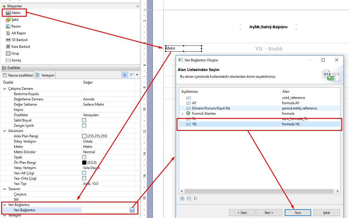Screen dimensions: 349x218
Task: Open the Nesne özellikleri tab
Action: pyautogui.click(x=18, y=75)
